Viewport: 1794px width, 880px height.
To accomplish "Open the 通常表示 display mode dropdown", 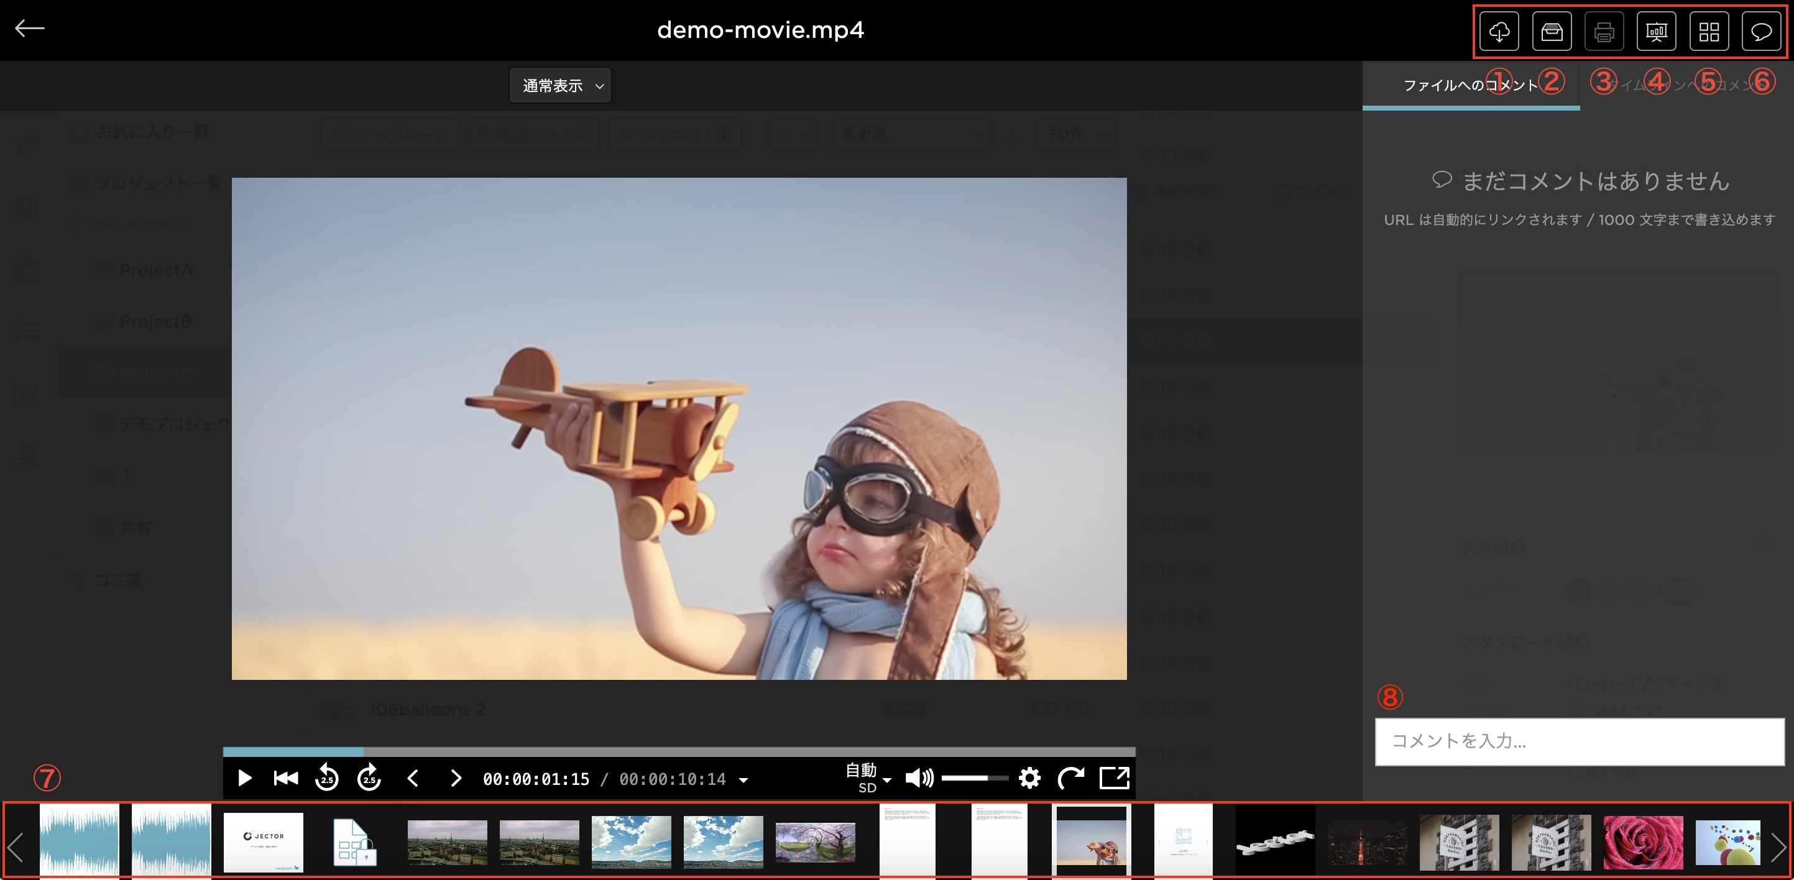I will coord(560,86).
